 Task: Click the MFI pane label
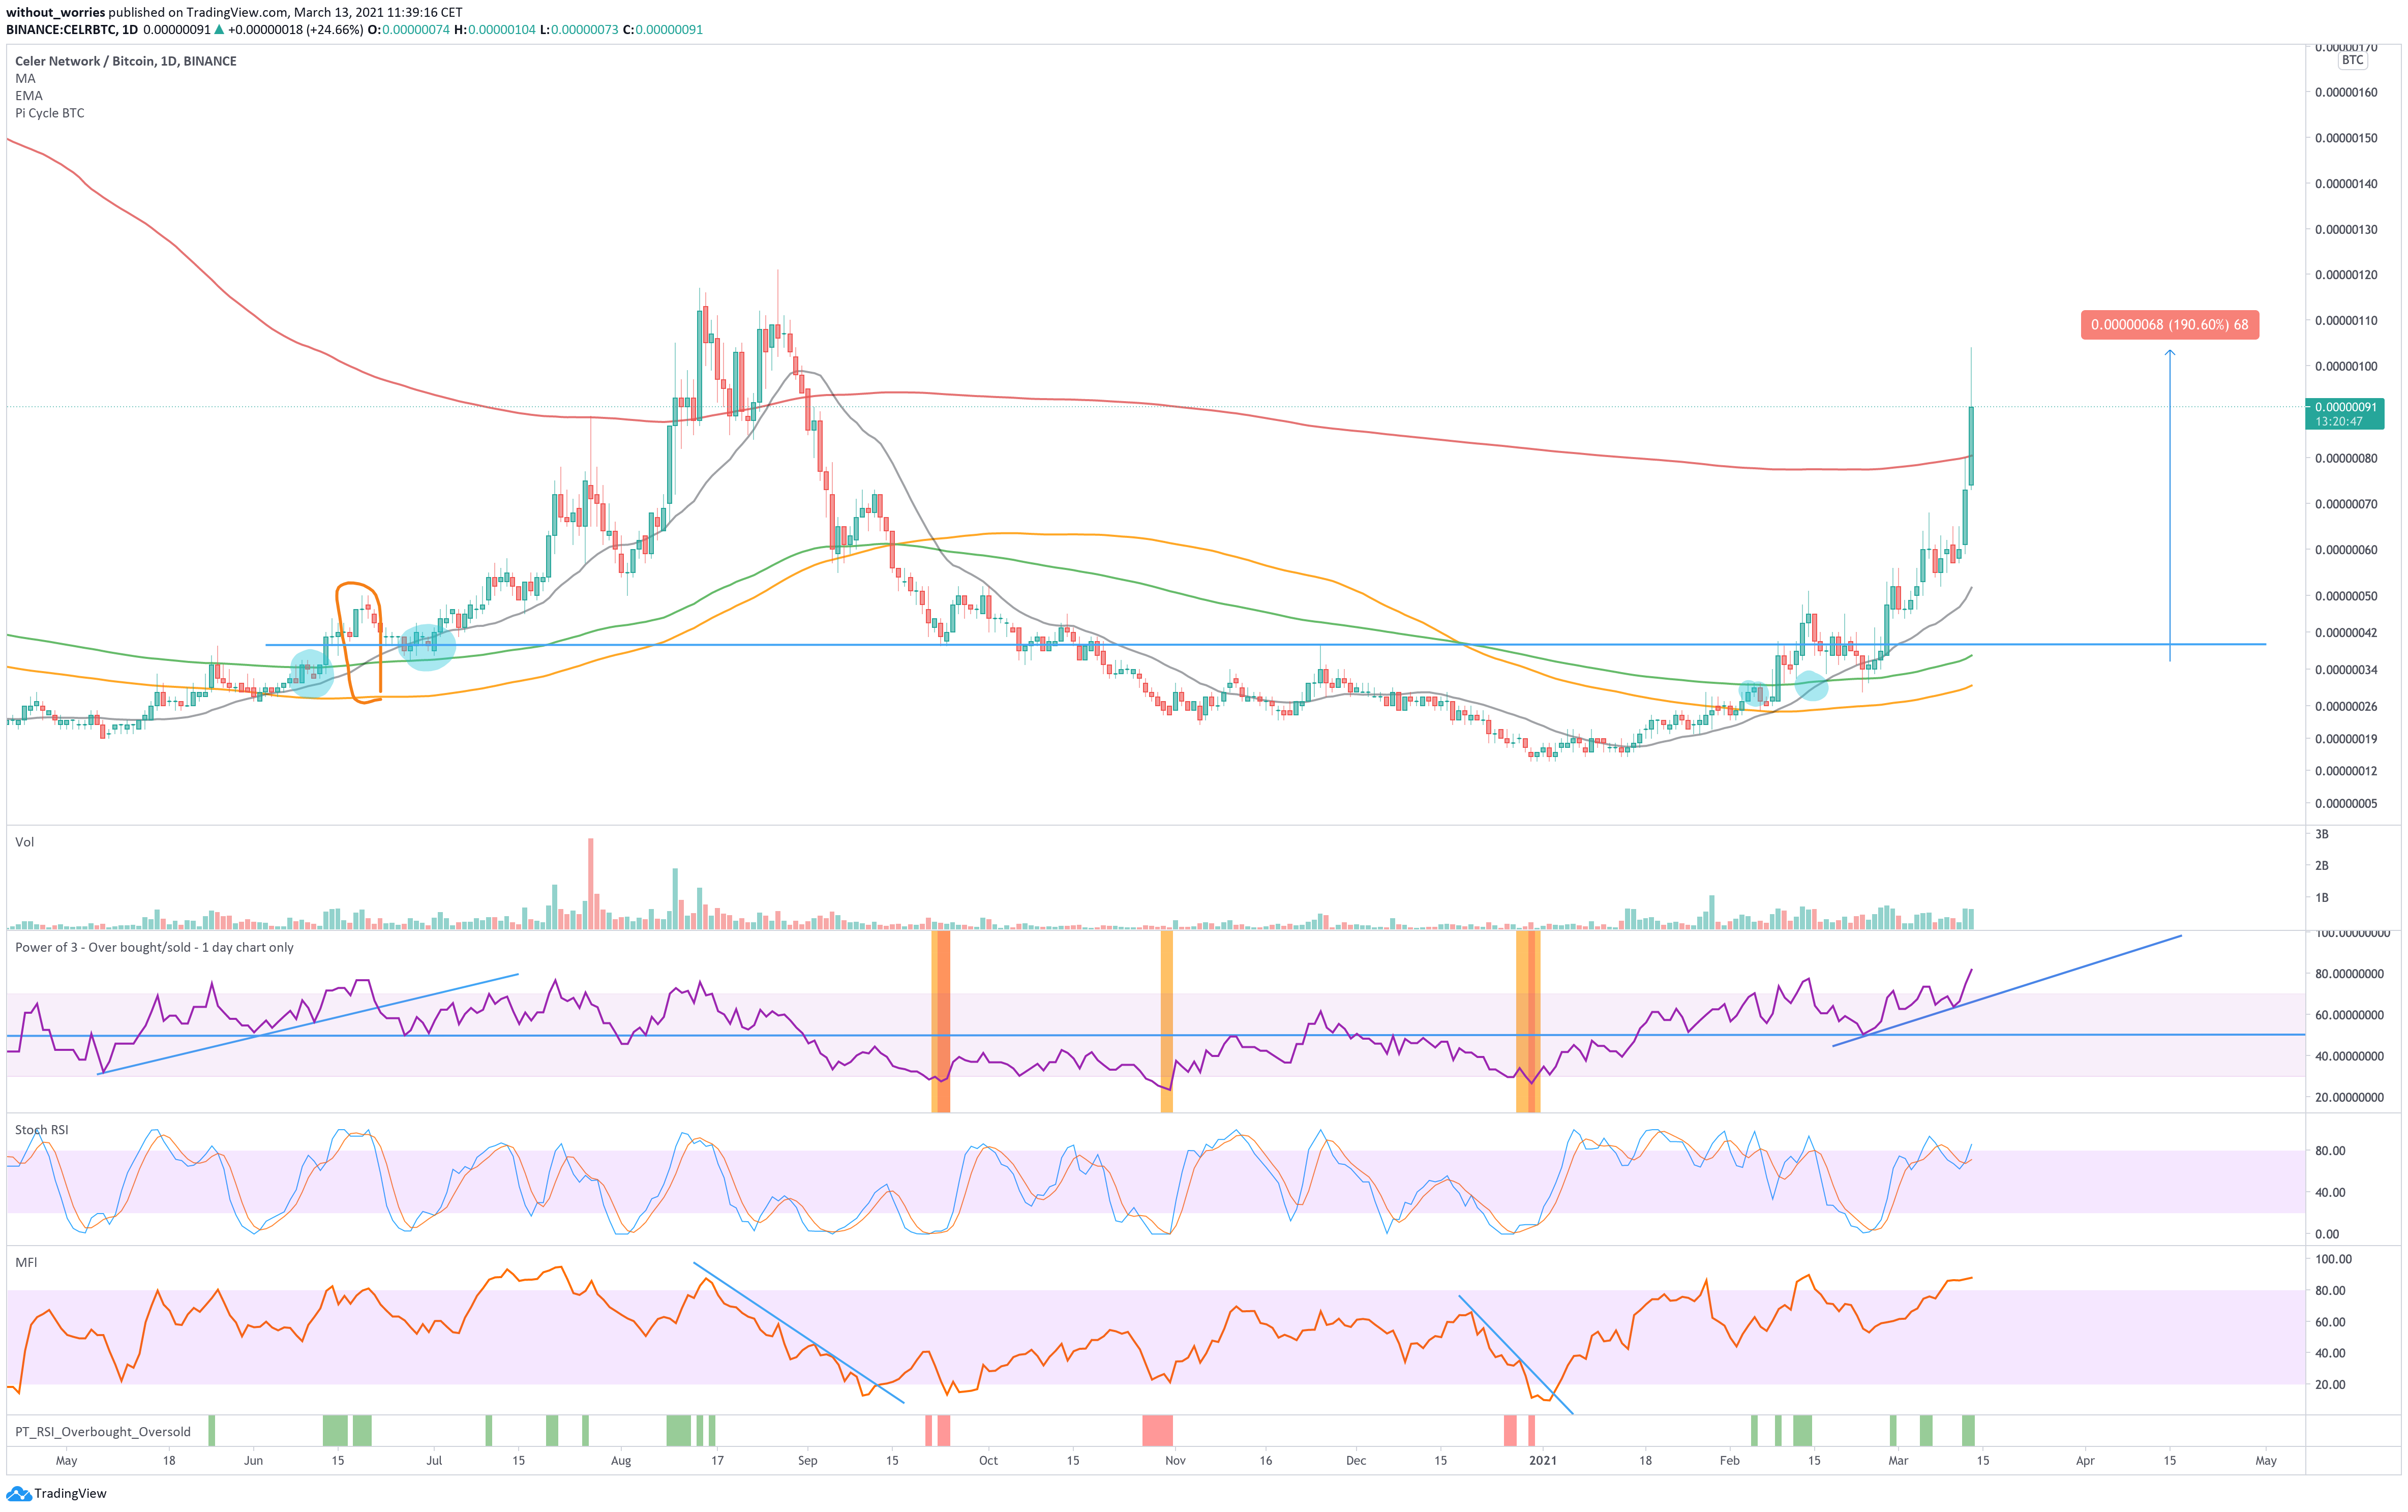pyautogui.click(x=26, y=1262)
